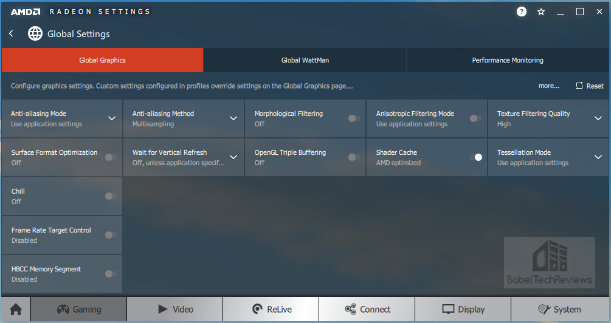Viewport: 611px width, 323px height.
Task: Enable the Chill toggle
Action: [x=111, y=196]
